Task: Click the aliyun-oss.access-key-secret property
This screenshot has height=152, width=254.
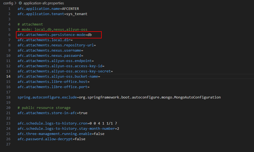Action: 65,71
